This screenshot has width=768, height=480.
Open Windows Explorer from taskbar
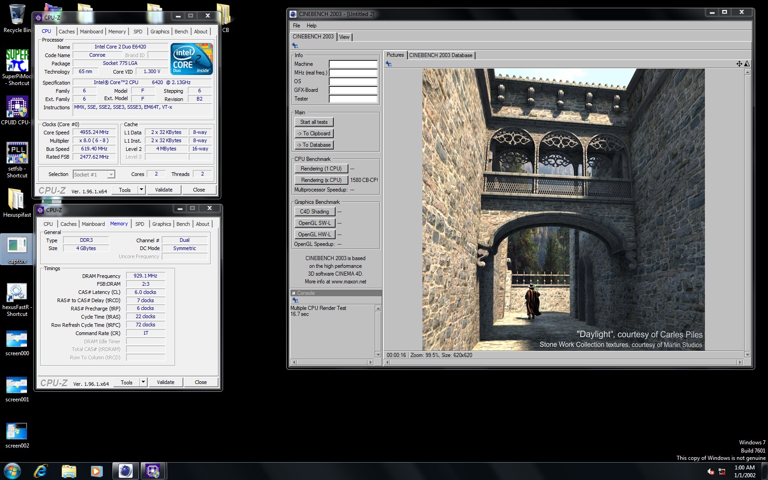coord(69,471)
